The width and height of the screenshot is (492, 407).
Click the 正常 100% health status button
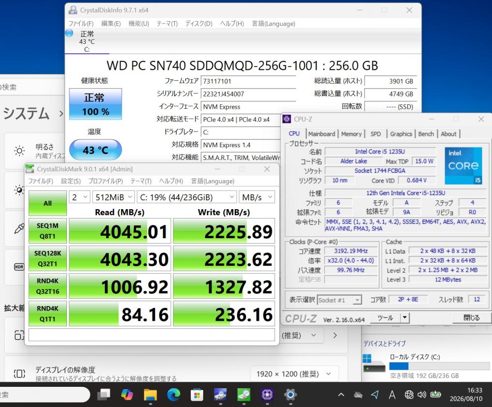point(95,104)
